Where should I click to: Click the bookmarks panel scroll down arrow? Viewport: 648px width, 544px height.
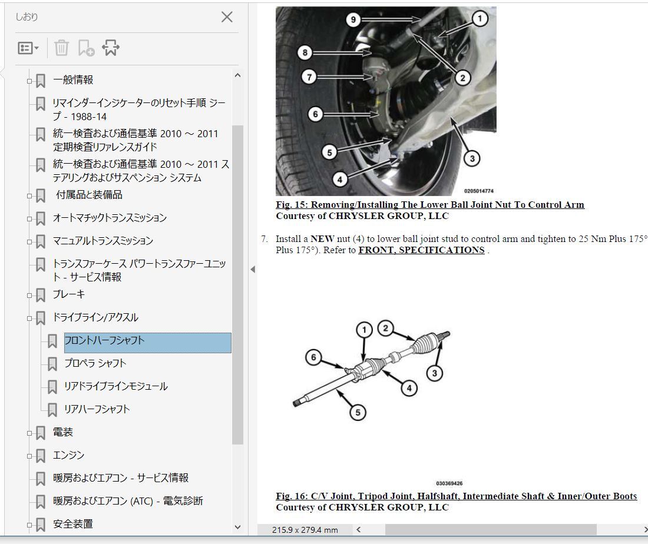pyautogui.click(x=237, y=527)
